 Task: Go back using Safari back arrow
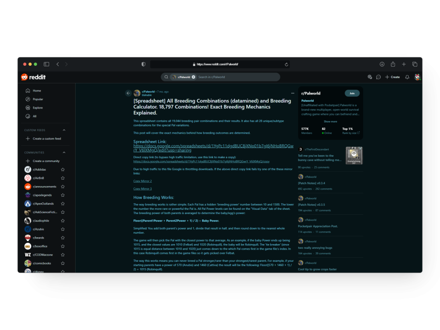[58, 64]
